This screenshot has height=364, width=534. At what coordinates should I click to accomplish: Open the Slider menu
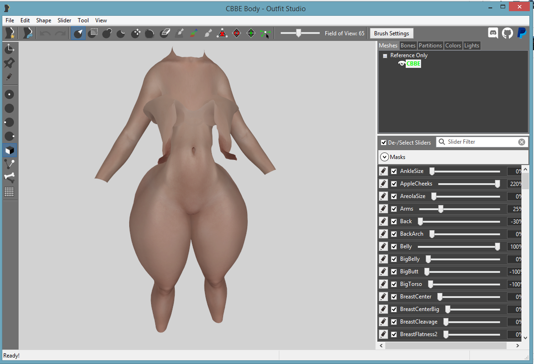[64, 20]
